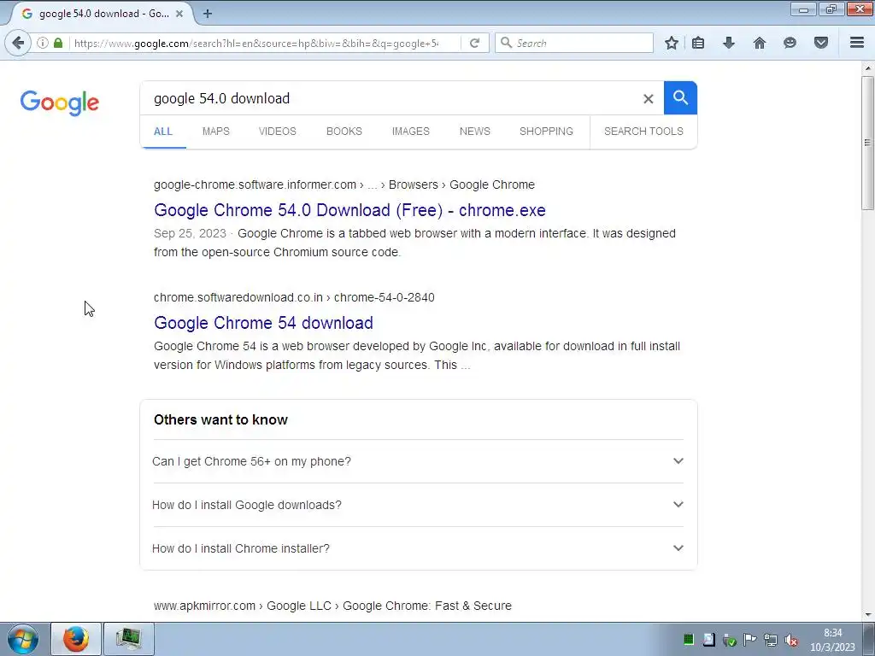Click the green secure connection padlock

(x=58, y=43)
